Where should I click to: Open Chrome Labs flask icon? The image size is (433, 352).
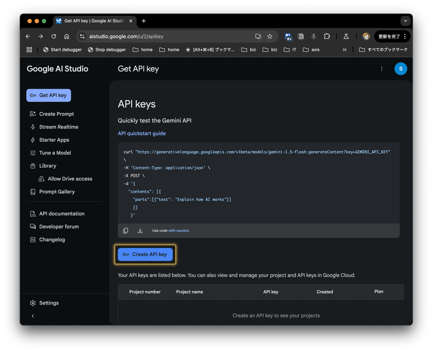coord(346,36)
